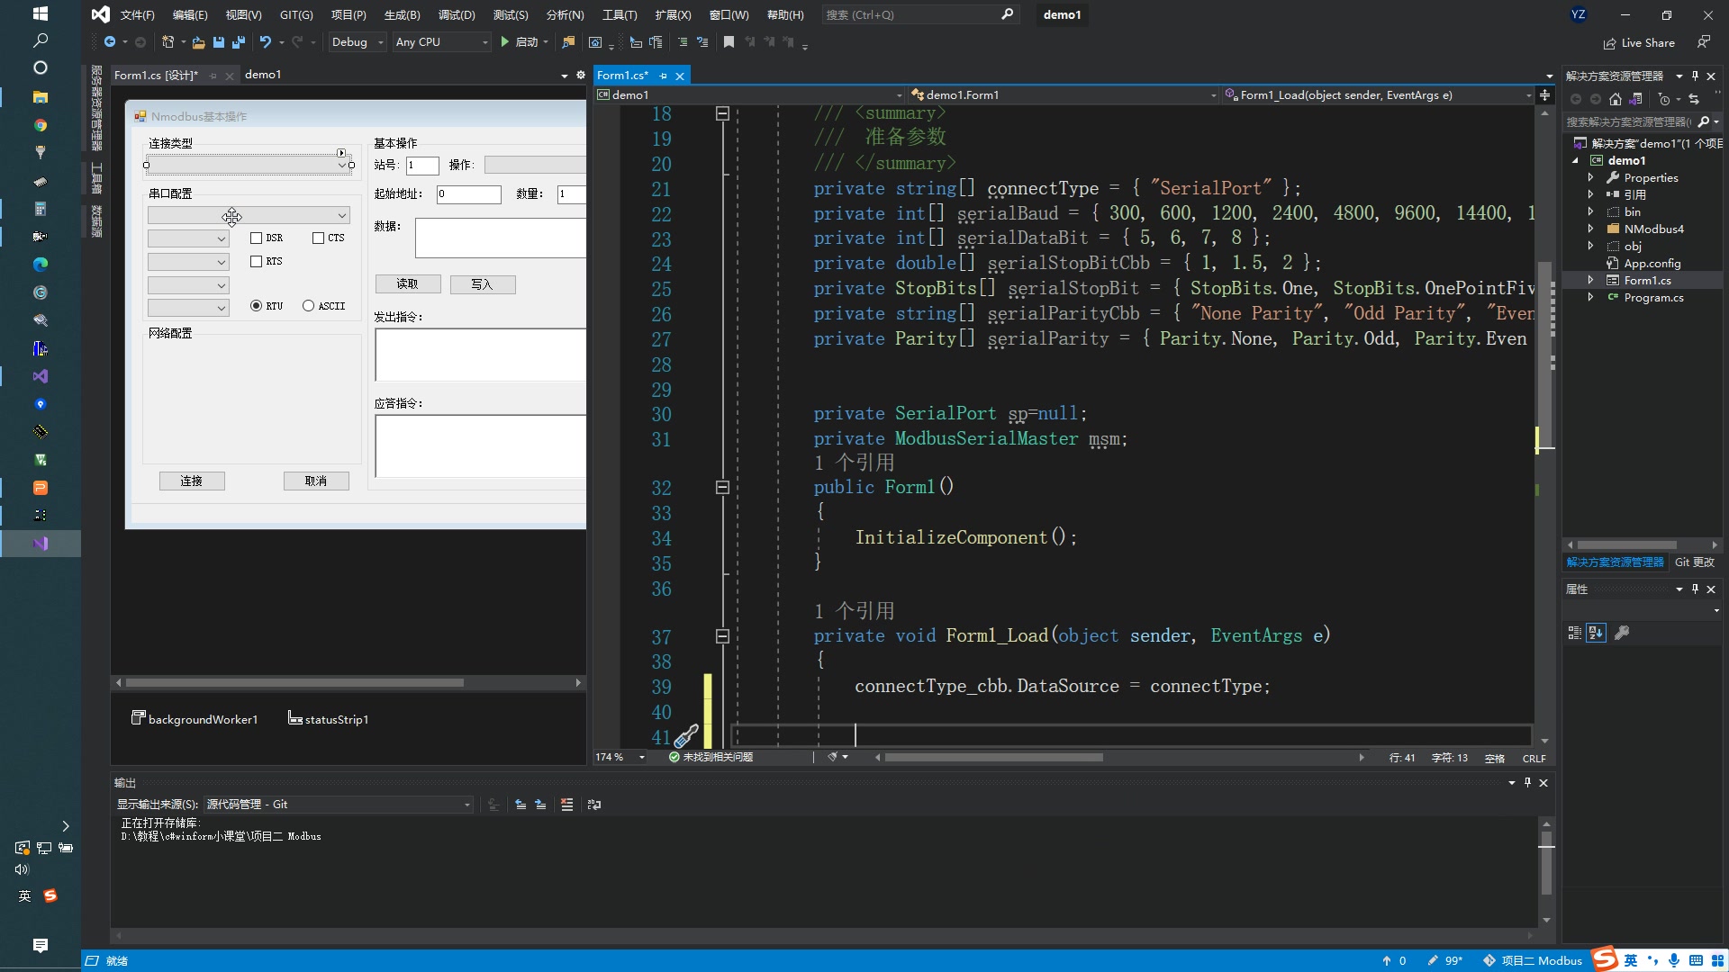1729x972 pixels.
Task: Clear the output window contents
Action: point(566,804)
